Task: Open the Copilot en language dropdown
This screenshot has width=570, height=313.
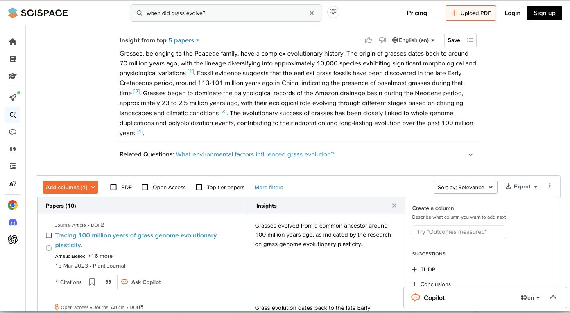Action: pyautogui.click(x=530, y=297)
